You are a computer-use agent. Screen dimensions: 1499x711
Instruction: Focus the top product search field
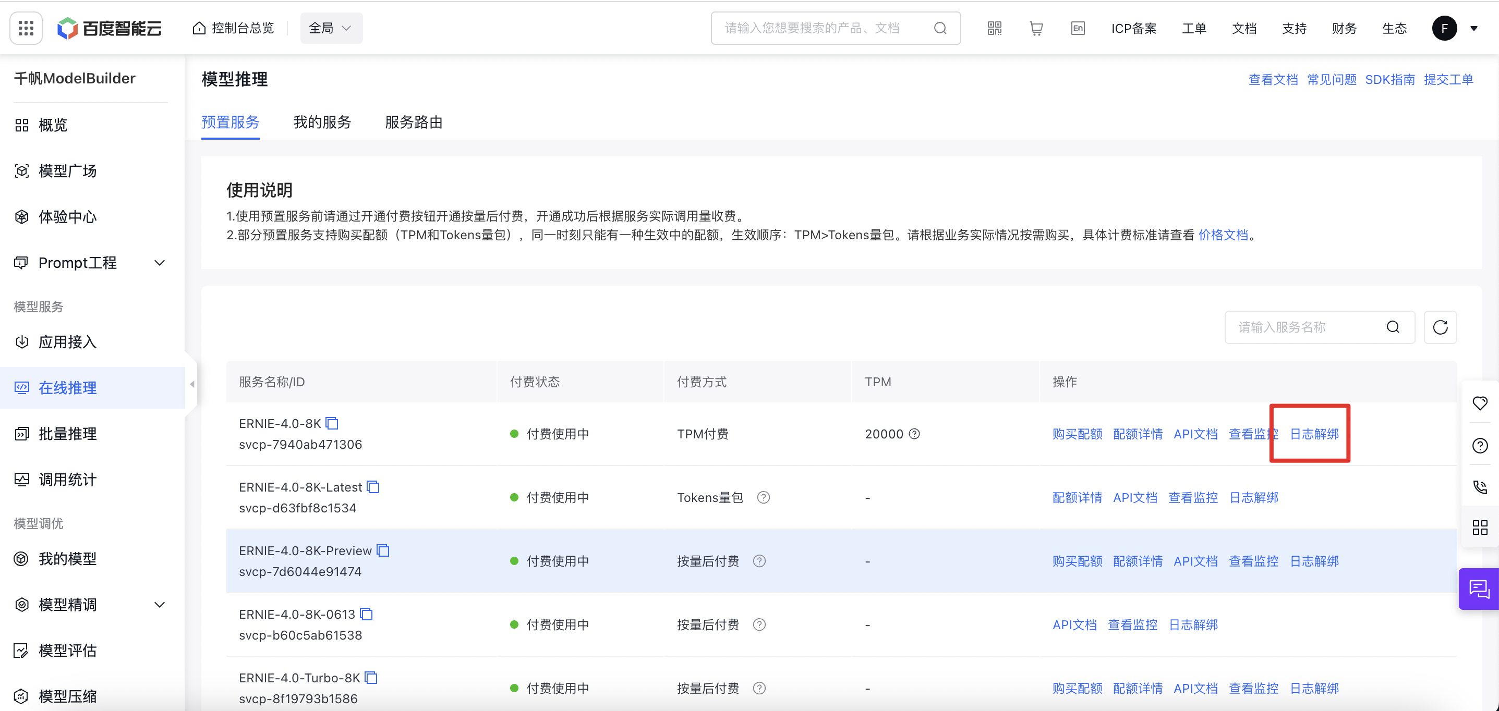(836, 28)
